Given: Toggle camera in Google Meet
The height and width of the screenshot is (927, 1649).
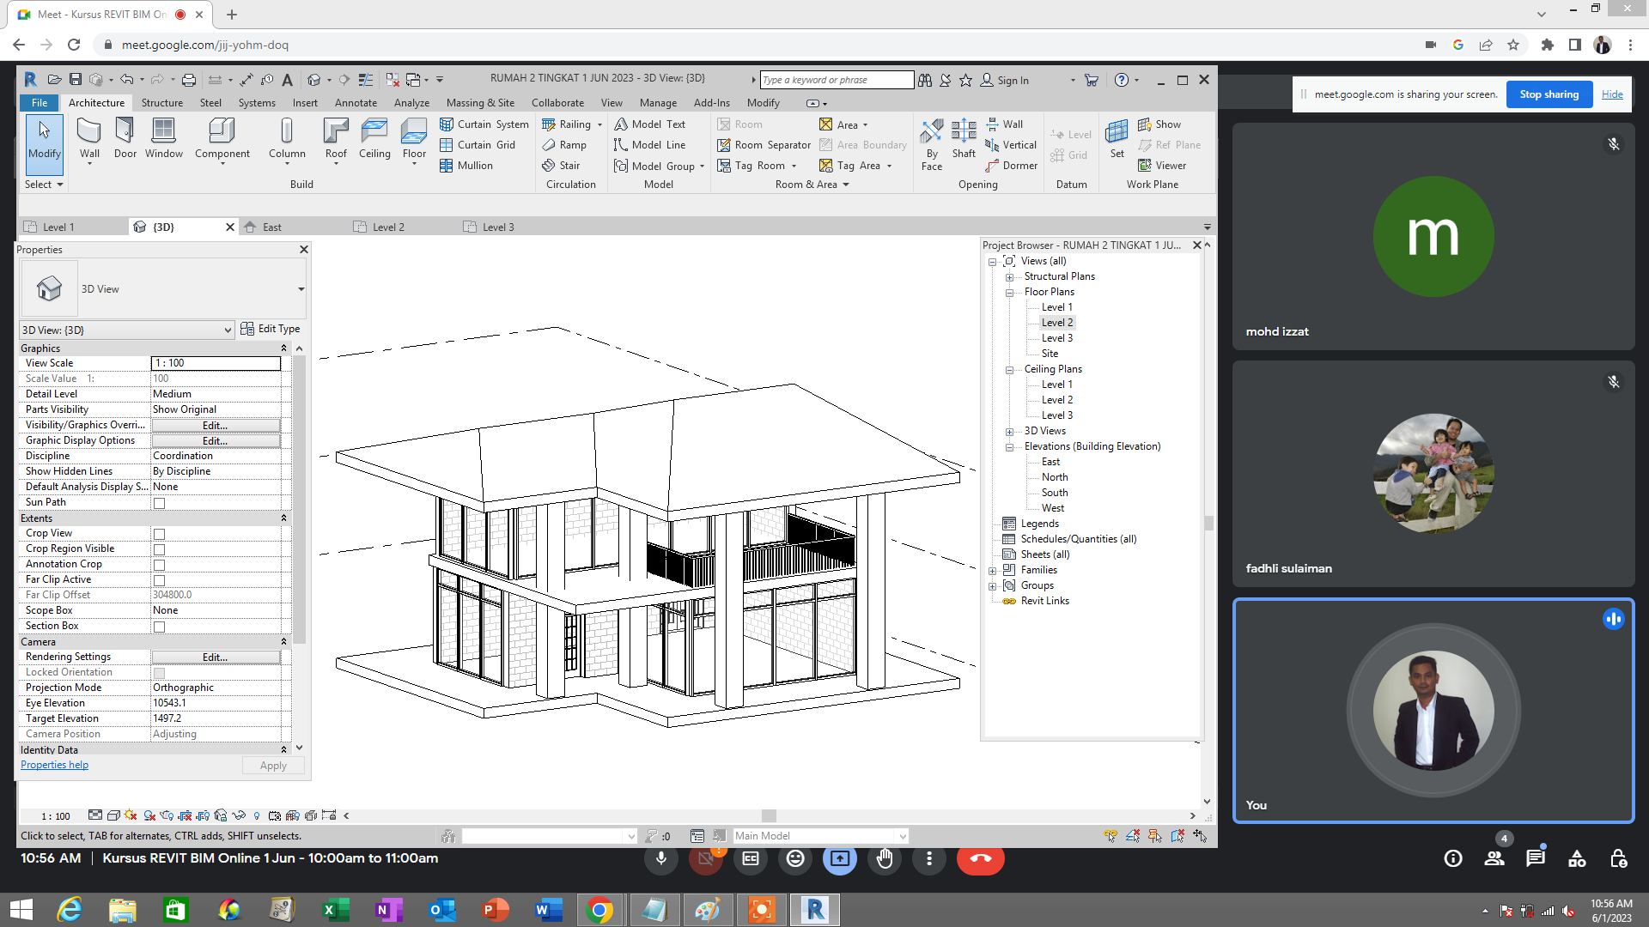Looking at the screenshot, I should coord(706,858).
